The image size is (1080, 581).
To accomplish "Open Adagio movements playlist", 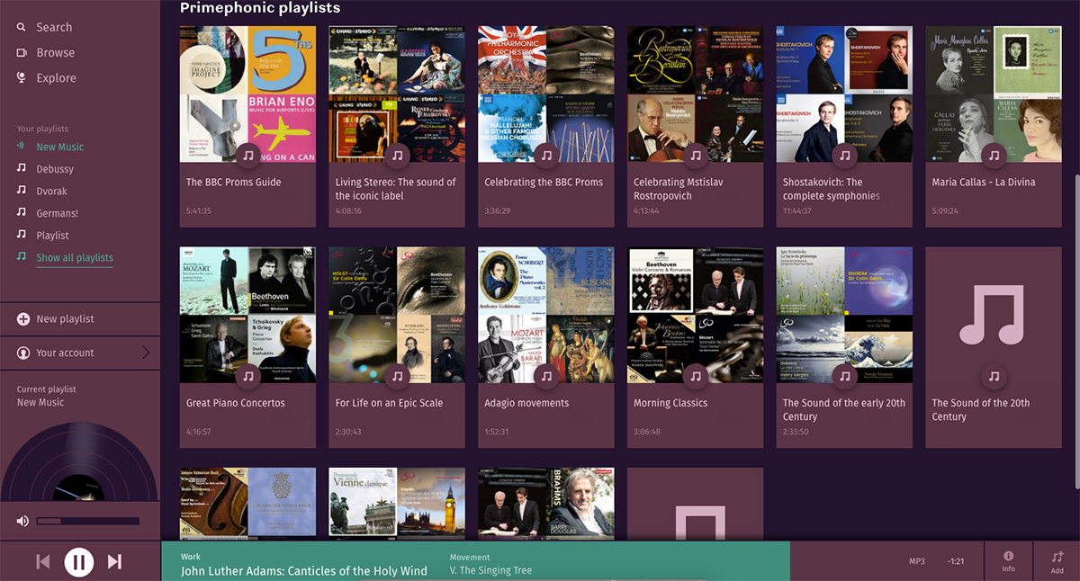I will 526,403.
